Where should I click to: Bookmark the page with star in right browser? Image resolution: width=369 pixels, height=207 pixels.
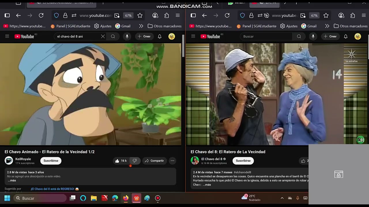(326, 16)
